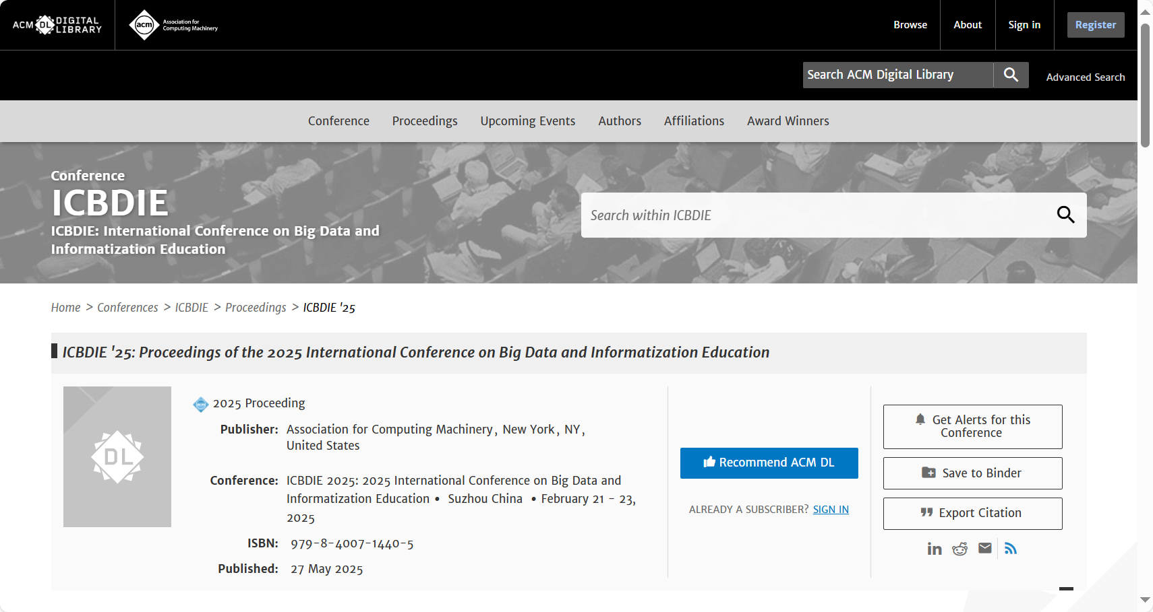
Task: Open the DL proceedings cover thumbnail
Action: 117,456
